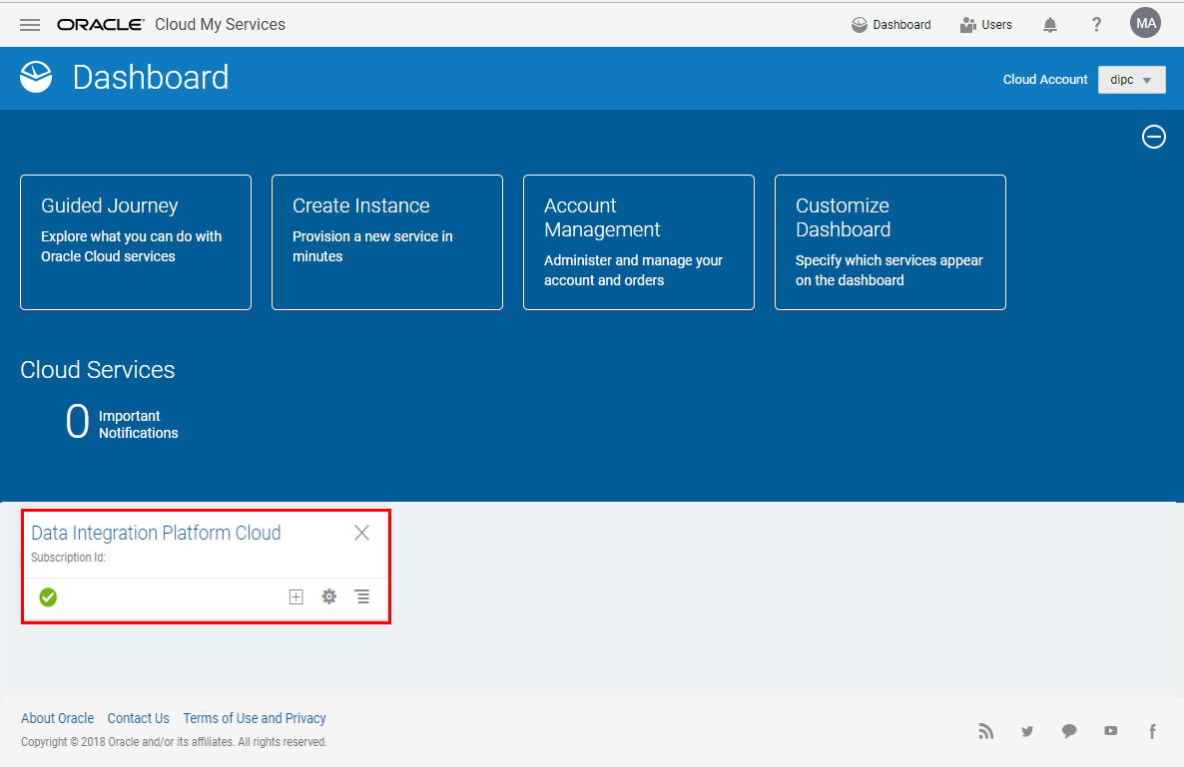Open the dipc cloud account dropdown
1184x767 pixels.
point(1131,79)
